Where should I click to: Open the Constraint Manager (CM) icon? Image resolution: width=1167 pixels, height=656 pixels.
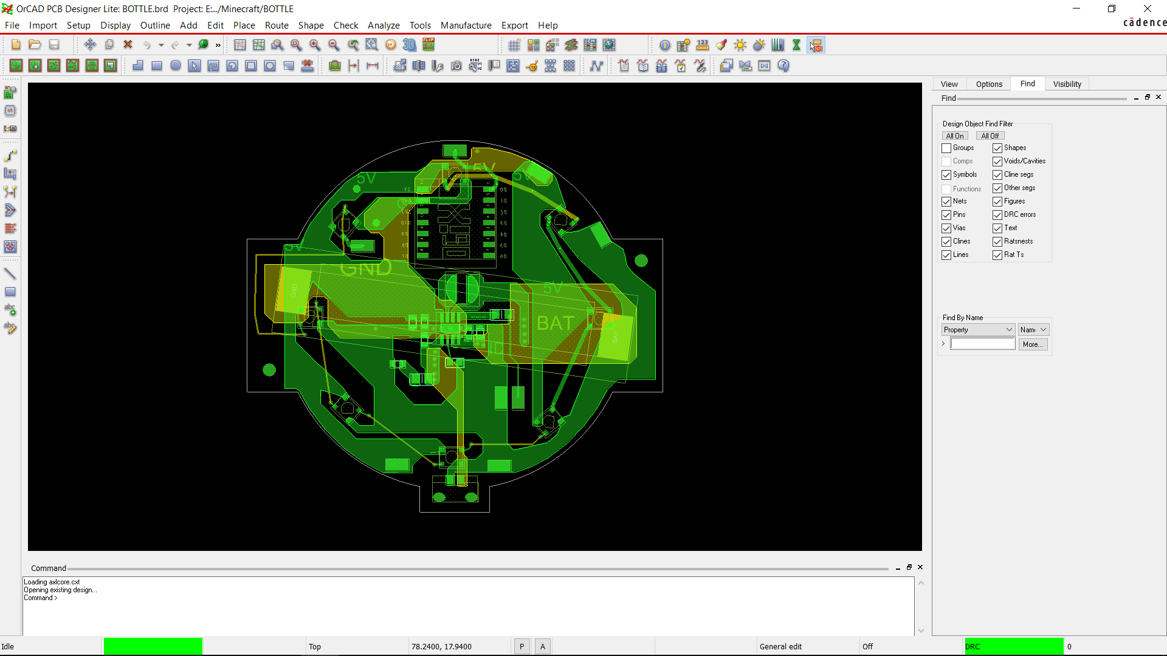(x=590, y=45)
